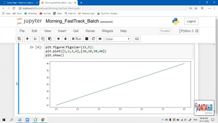Paste cells below icon

point(50,39)
